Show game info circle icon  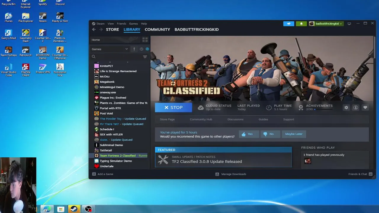(x=356, y=108)
